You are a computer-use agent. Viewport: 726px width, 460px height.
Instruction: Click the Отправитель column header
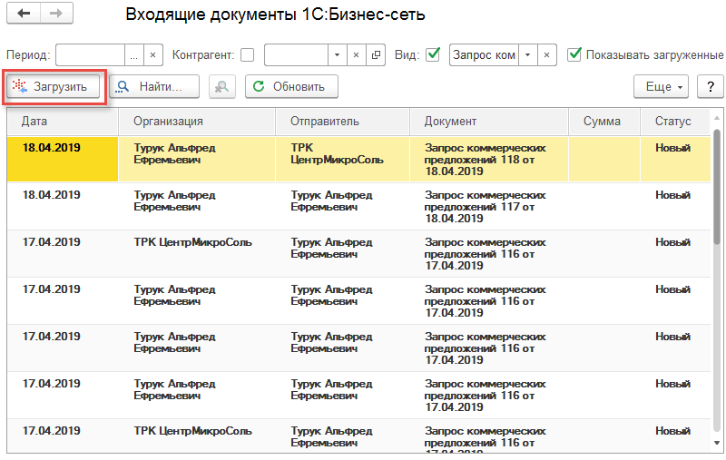coord(342,122)
